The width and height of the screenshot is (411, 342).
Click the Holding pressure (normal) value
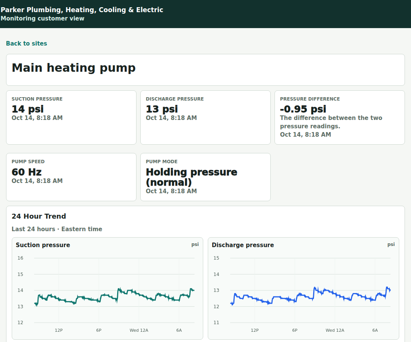[191, 177]
